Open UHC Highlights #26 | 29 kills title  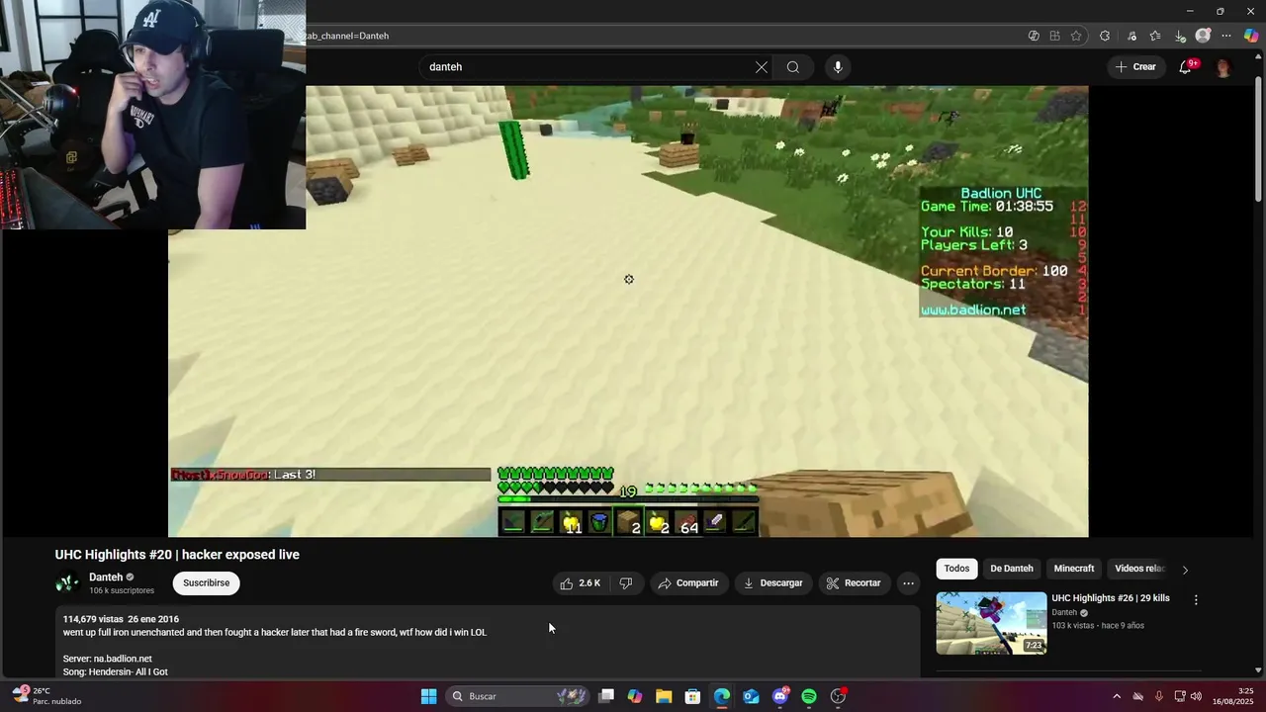[1111, 598]
